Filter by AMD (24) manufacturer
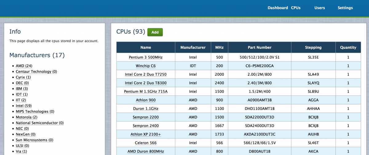 coord(24,66)
